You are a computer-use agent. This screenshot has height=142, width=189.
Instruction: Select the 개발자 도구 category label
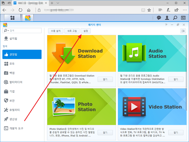click(16, 128)
